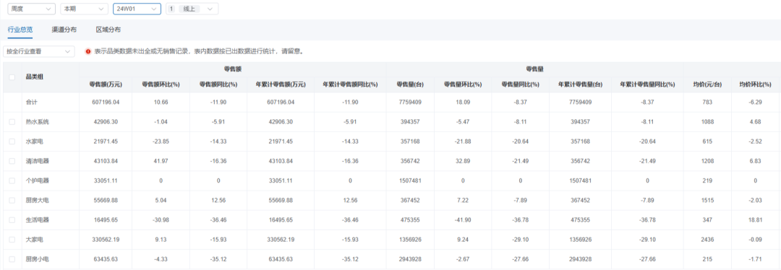Click the 合计 total row label
The width and height of the screenshot is (781, 270).
(x=31, y=102)
